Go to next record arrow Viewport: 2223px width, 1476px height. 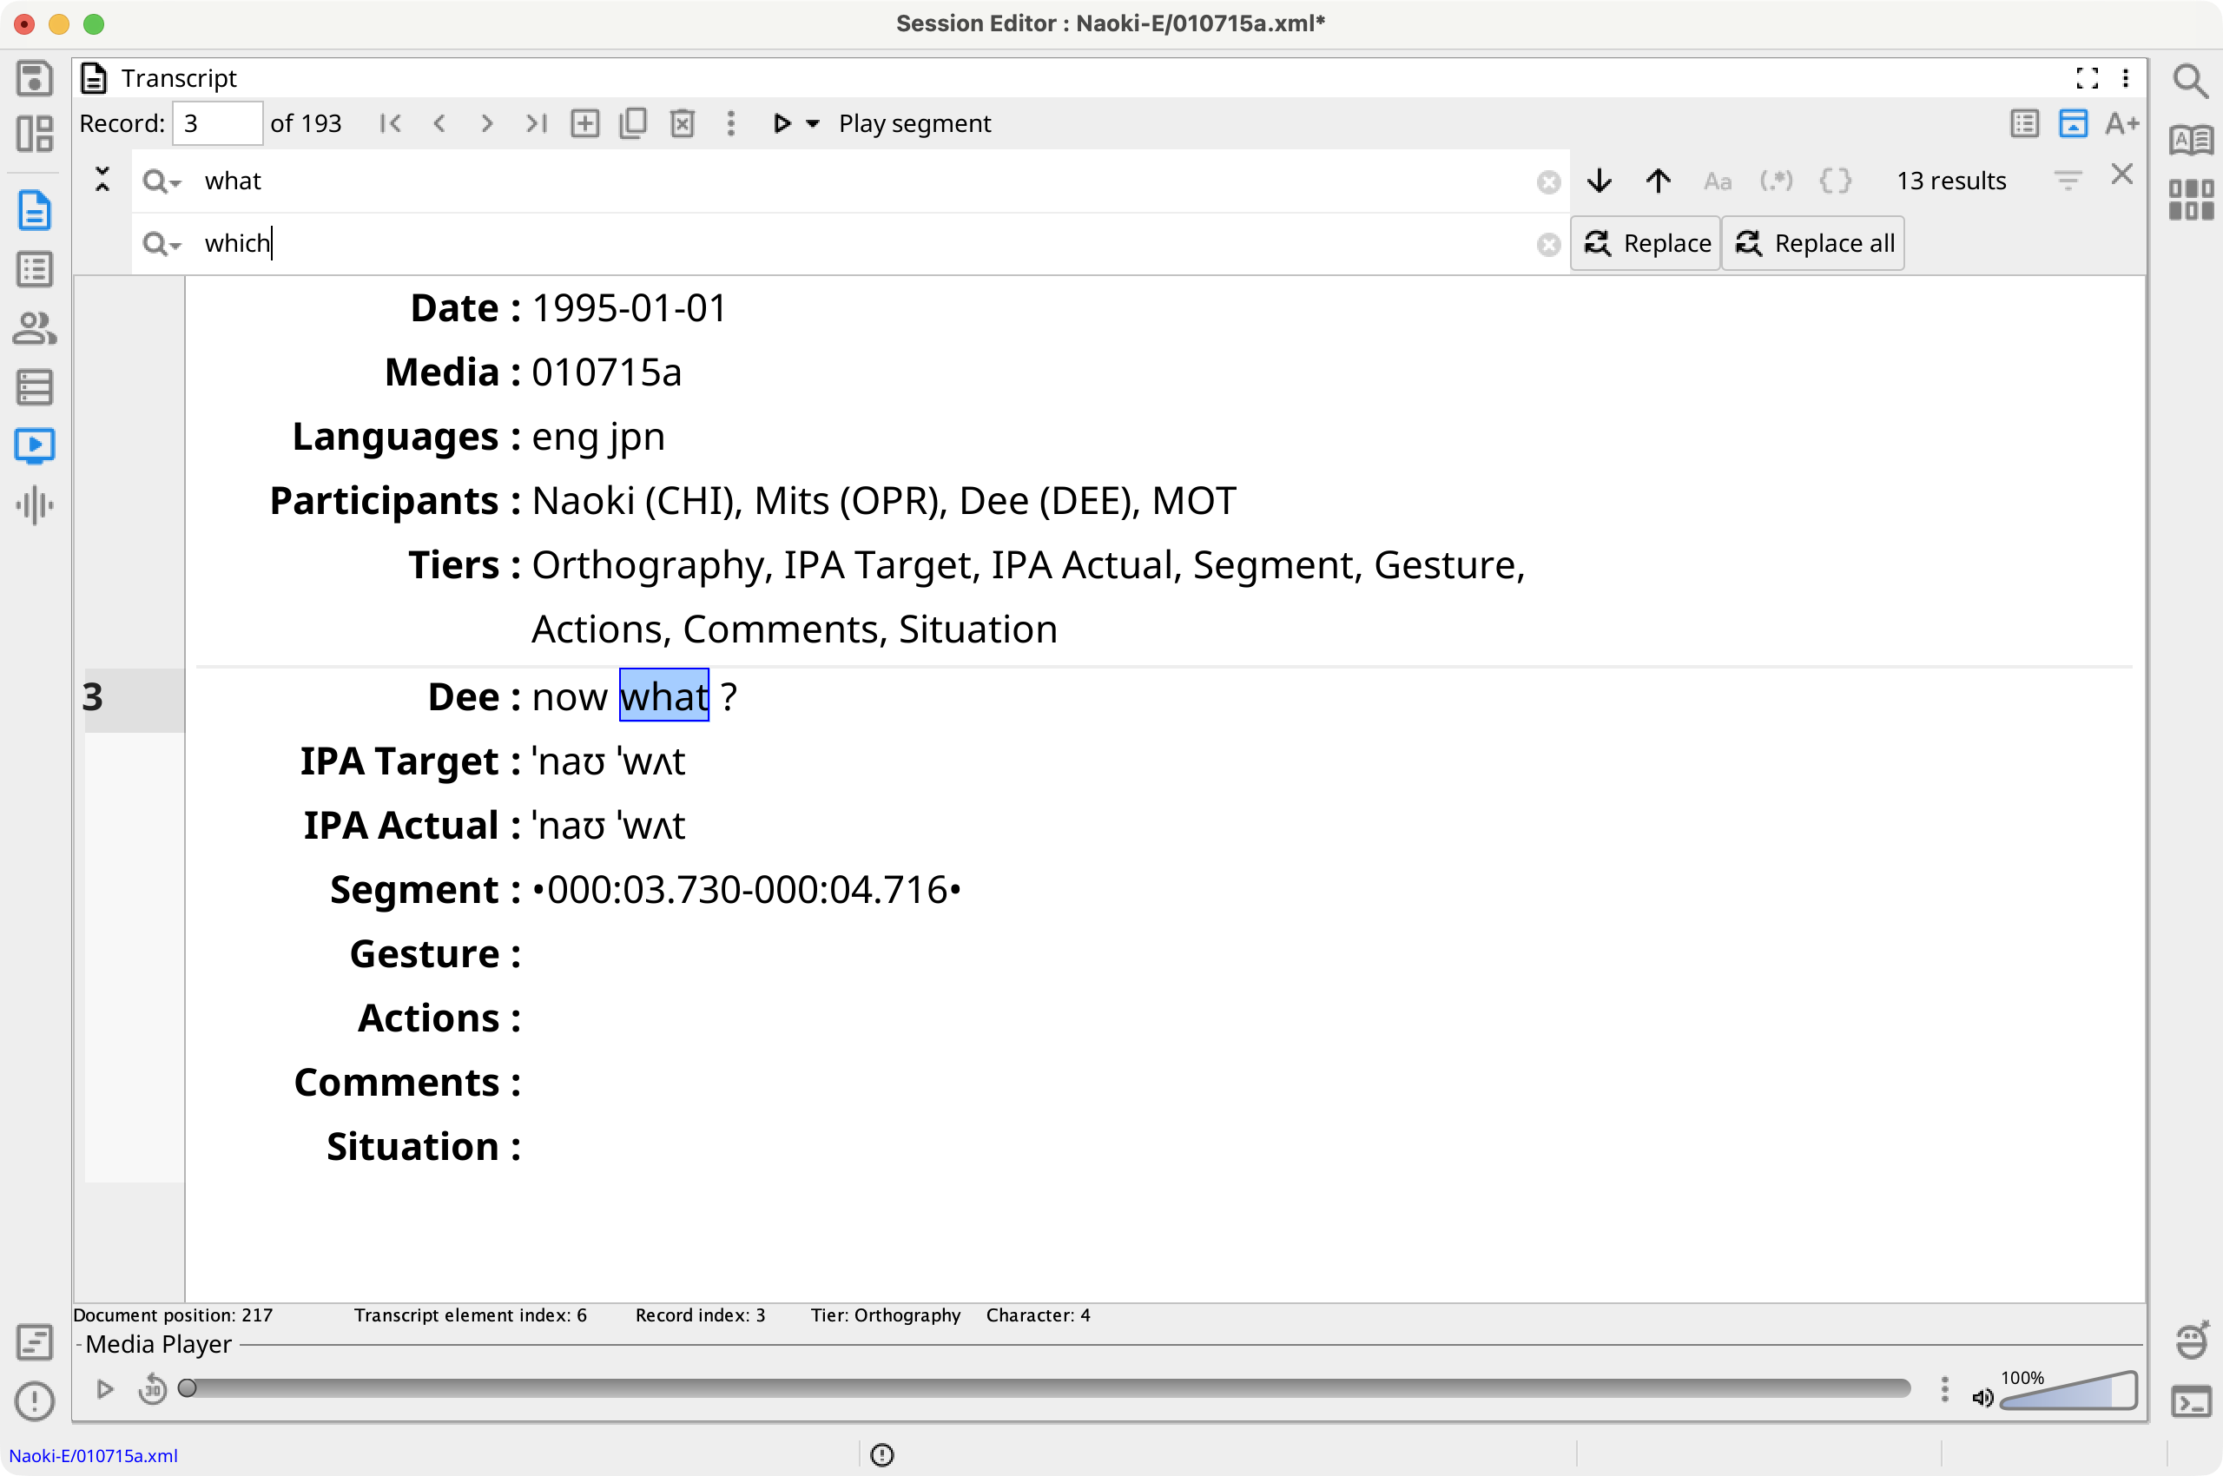coord(487,123)
